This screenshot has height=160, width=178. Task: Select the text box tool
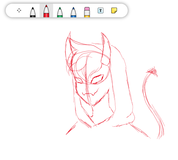(101, 10)
